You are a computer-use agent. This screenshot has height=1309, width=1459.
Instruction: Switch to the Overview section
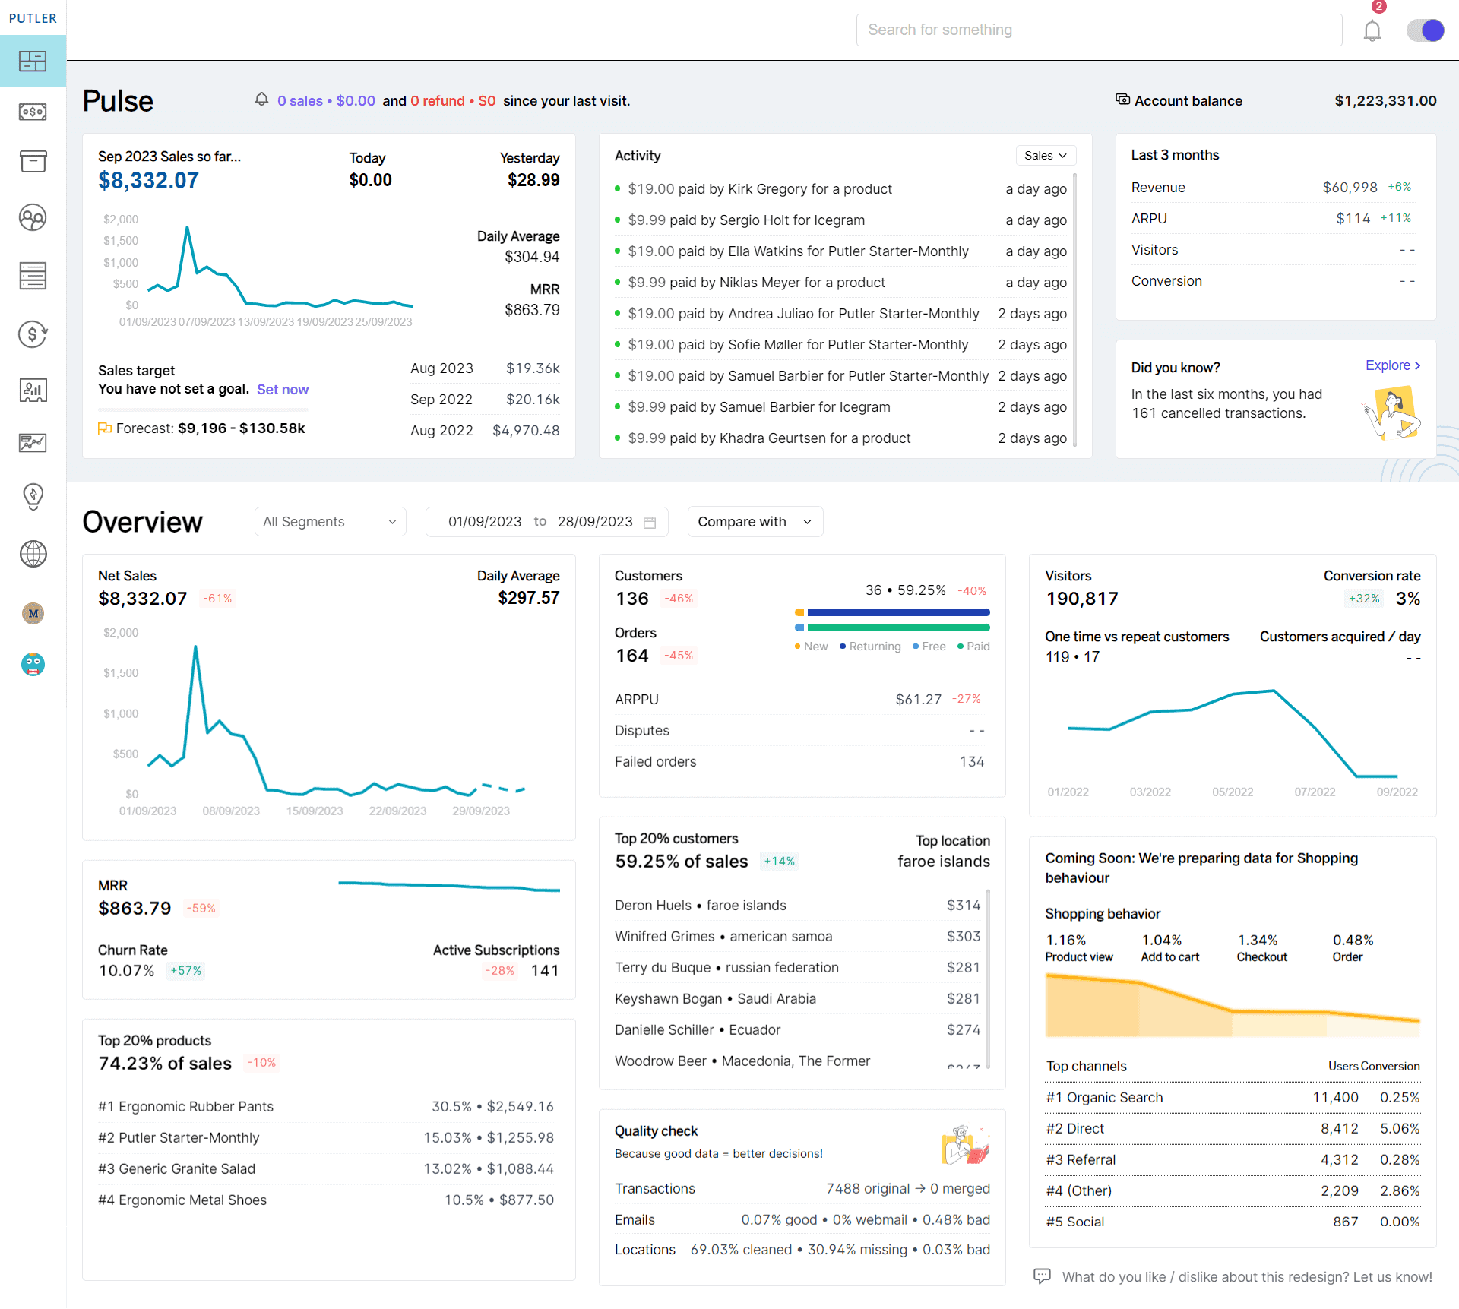[143, 520]
